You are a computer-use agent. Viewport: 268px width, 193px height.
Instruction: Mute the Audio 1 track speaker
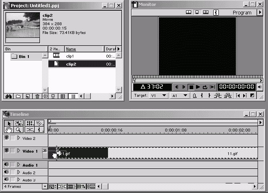tap(6, 165)
